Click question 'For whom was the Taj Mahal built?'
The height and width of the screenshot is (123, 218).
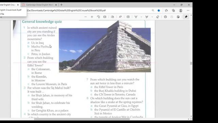point(49,88)
